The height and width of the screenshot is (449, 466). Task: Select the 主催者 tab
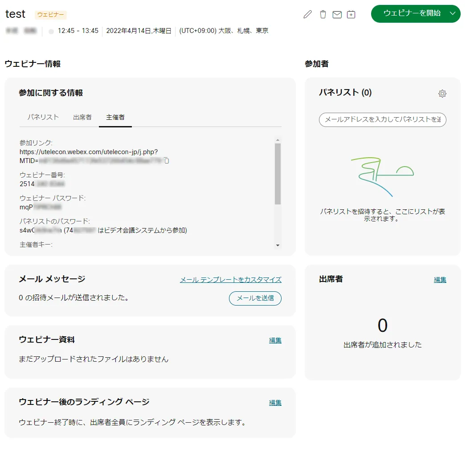(x=115, y=117)
